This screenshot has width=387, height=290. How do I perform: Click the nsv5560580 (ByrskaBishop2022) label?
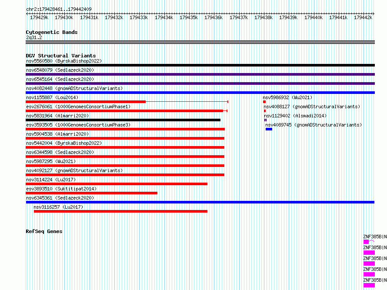click(64, 61)
